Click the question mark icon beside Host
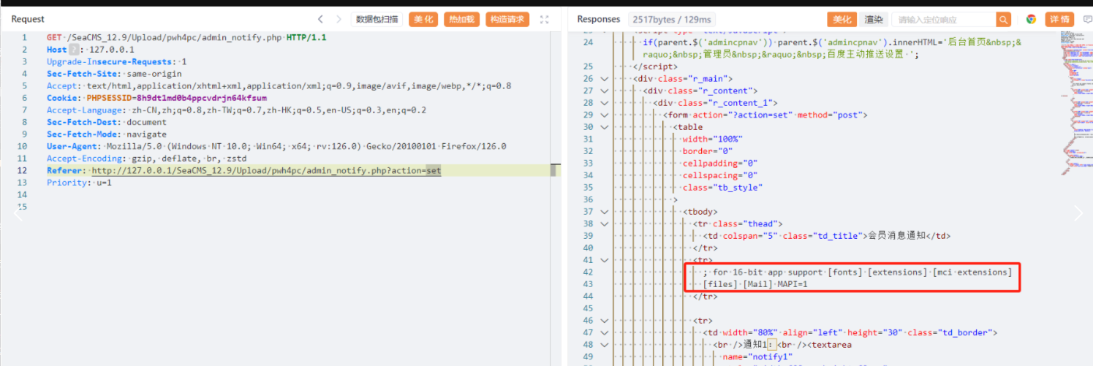The image size is (1093, 366). pyautogui.click(x=73, y=50)
